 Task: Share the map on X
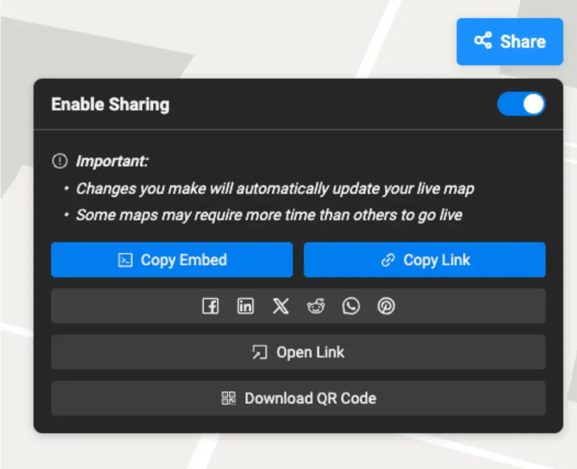coord(281,306)
